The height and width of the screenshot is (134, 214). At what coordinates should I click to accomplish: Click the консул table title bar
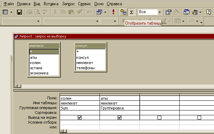(91, 46)
